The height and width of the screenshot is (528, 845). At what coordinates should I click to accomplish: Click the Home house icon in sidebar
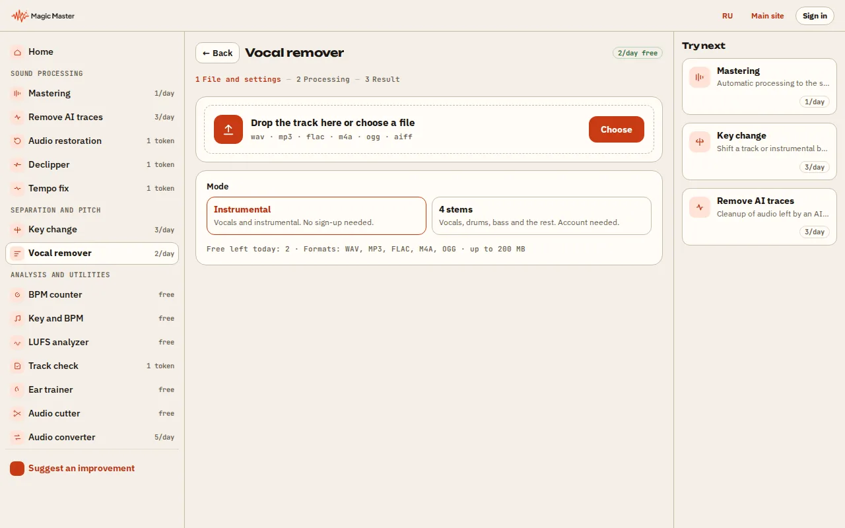(x=17, y=51)
